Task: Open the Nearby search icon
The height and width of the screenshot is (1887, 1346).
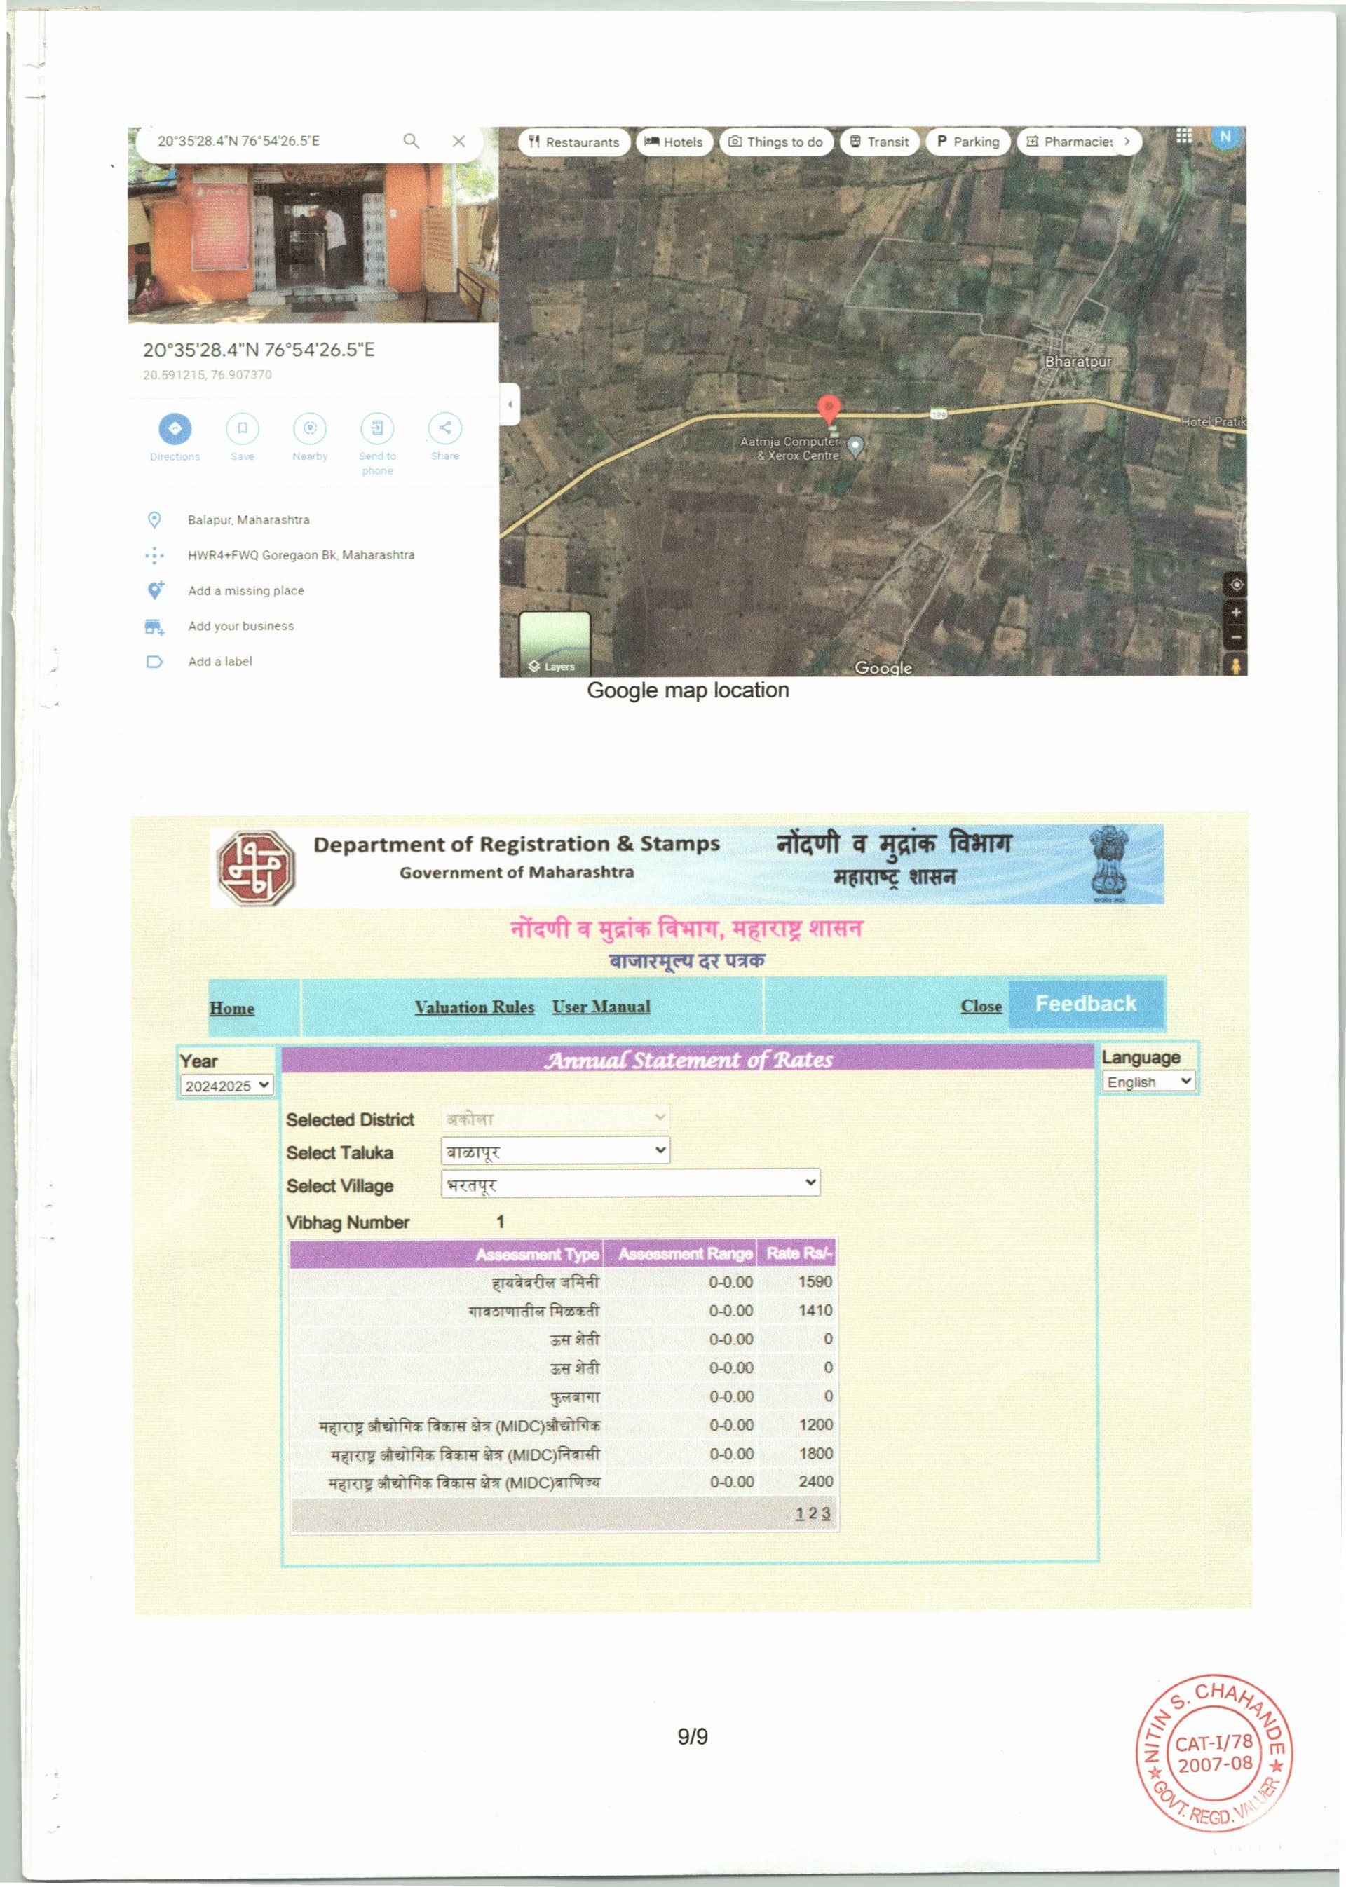Action: pos(310,428)
